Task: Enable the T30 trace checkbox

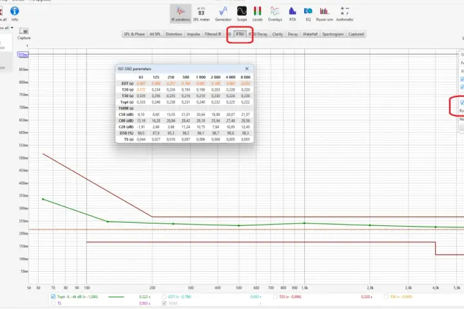Action: coord(386,297)
